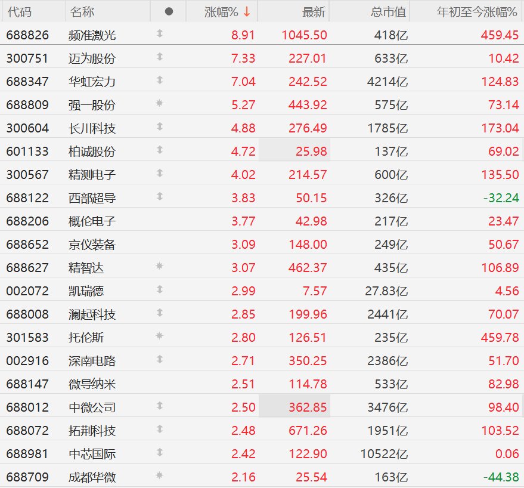
Task: Sort by 总市值 column header
Action: click(x=388, y=12)
